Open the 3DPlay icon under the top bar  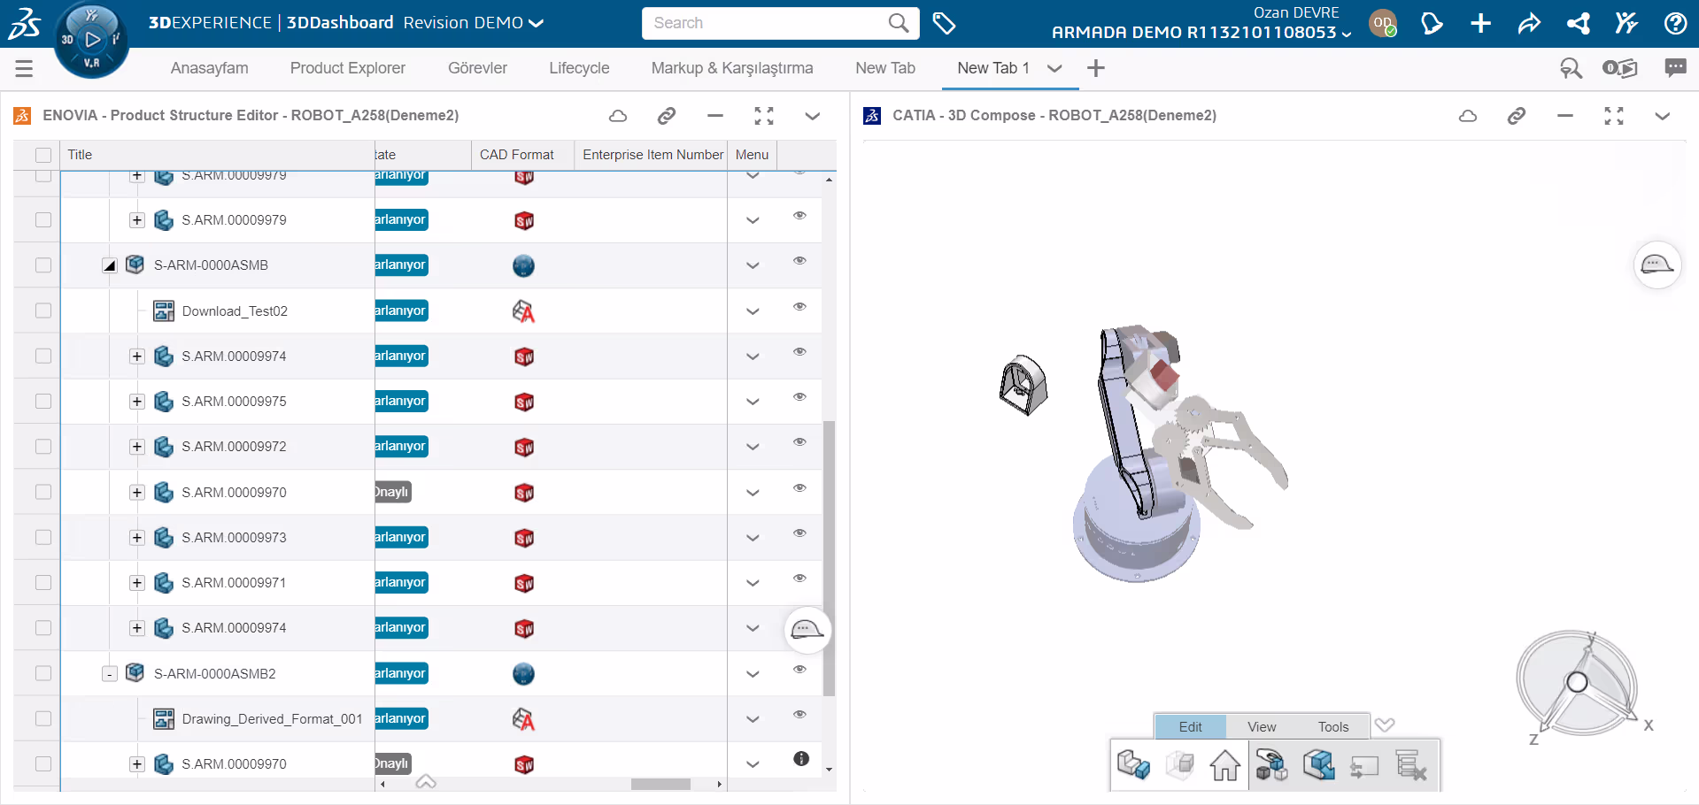[x=1620, y=68]
